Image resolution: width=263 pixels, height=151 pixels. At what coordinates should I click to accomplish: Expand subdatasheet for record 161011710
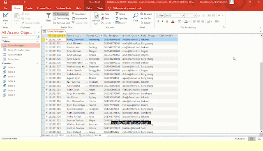[46, 78]
